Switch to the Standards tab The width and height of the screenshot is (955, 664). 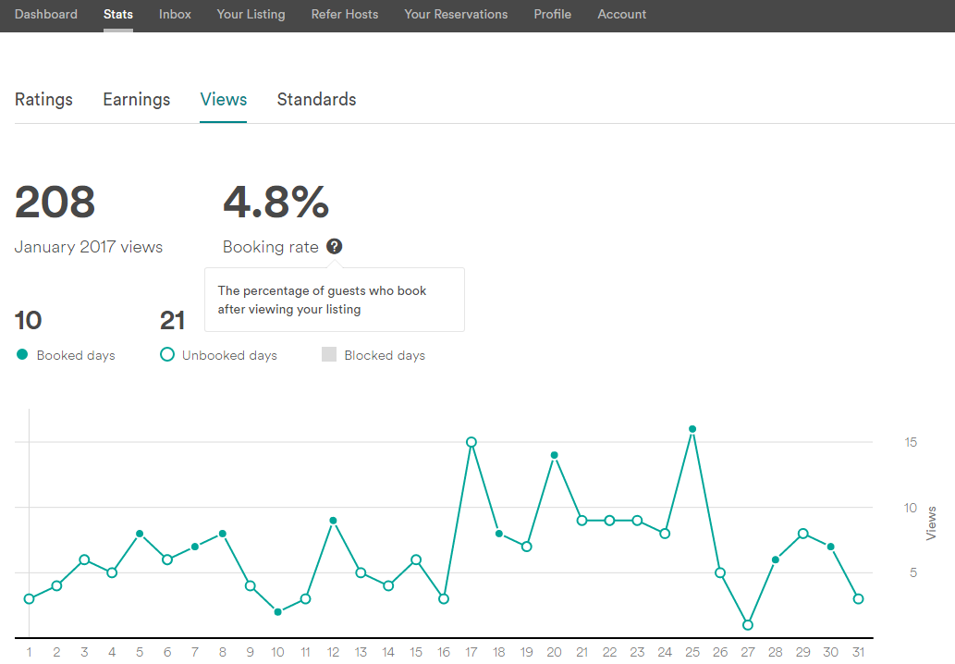click(x=316, y=100)
